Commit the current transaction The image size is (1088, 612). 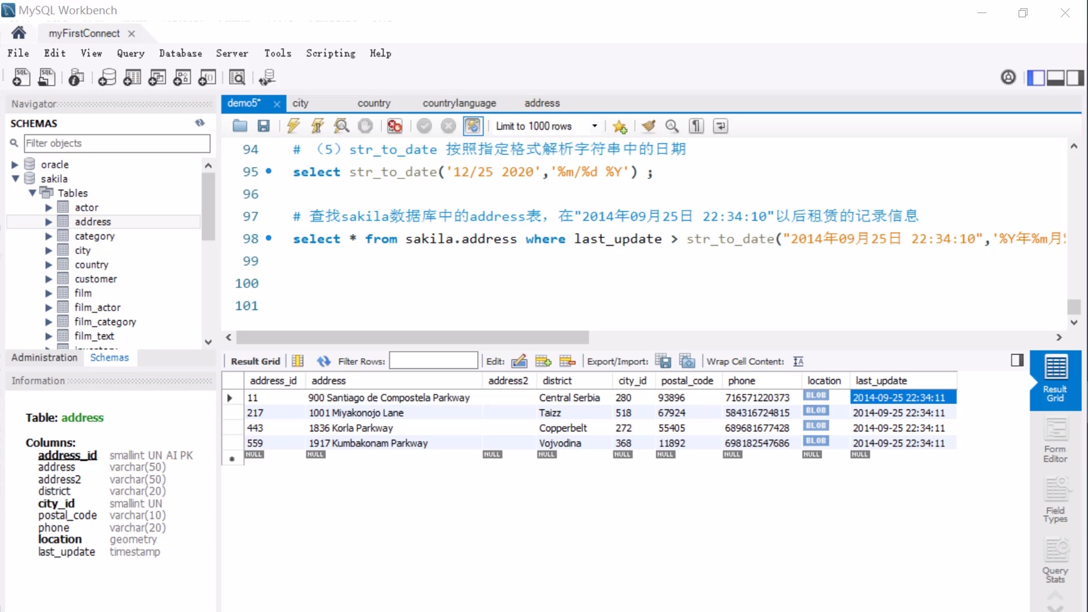pyautogui.click(x=424, y=126)
